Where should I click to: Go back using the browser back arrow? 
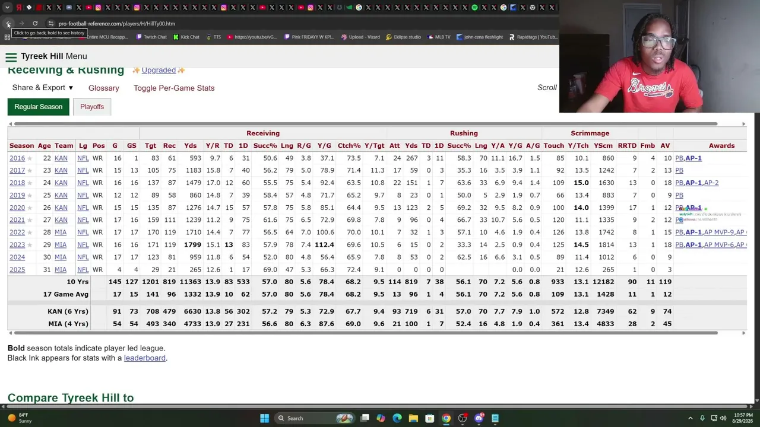click(8, 24)
